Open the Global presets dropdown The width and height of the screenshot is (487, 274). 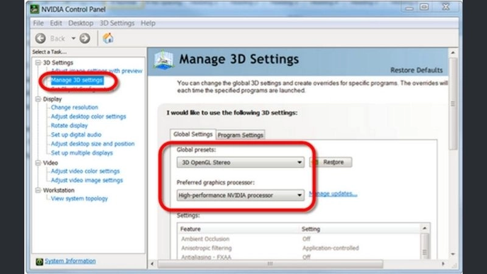240,162
